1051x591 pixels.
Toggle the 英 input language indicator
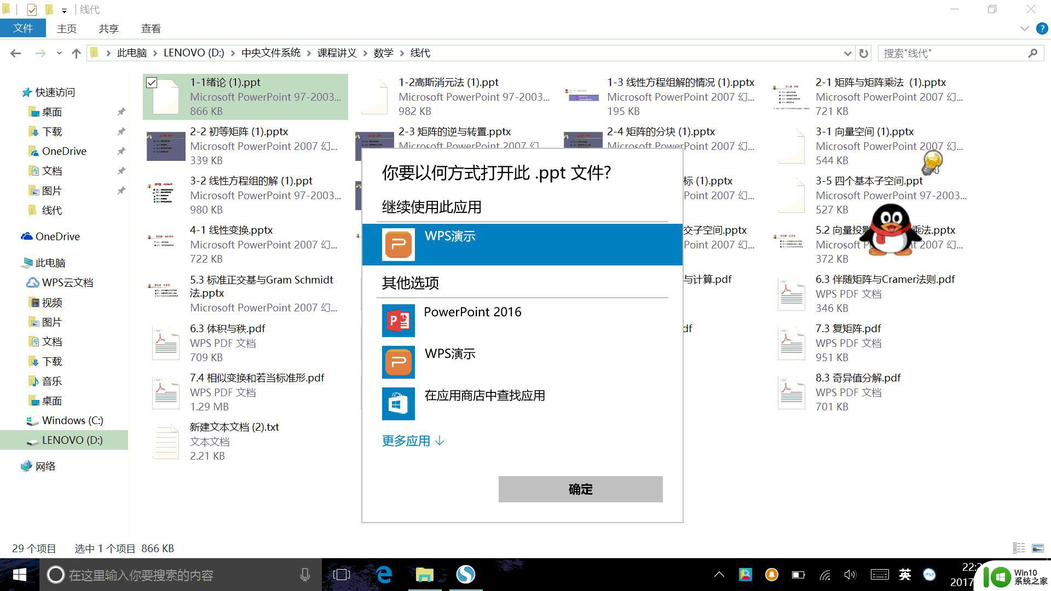905,575
